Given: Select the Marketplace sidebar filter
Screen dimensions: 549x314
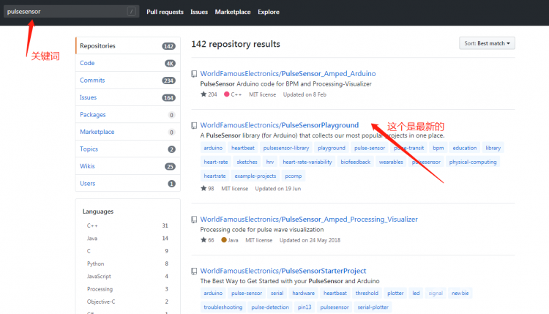Looking at the screenshot, I should [x=128, y=132].
